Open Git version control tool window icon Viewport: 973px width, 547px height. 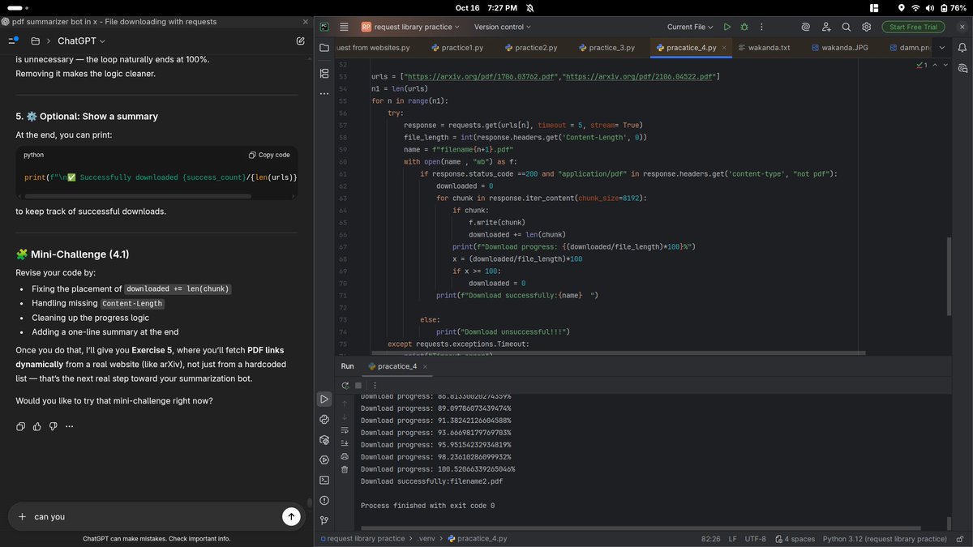click(324, 520)
